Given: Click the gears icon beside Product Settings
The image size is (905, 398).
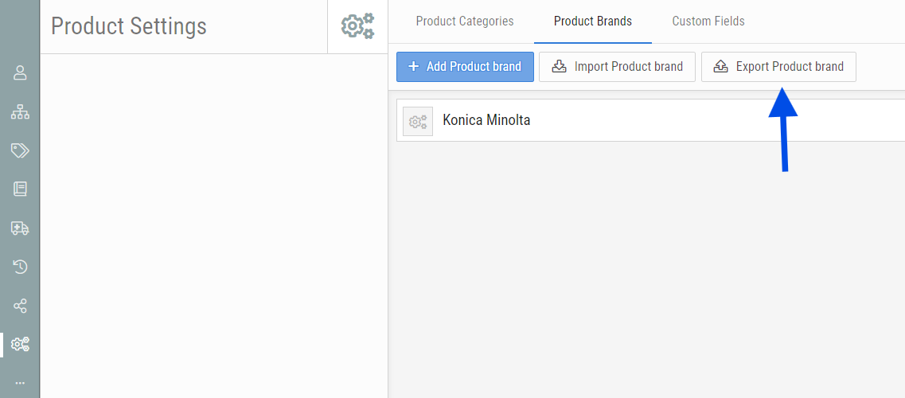Looking at the screenshot, I should point(357,26).
